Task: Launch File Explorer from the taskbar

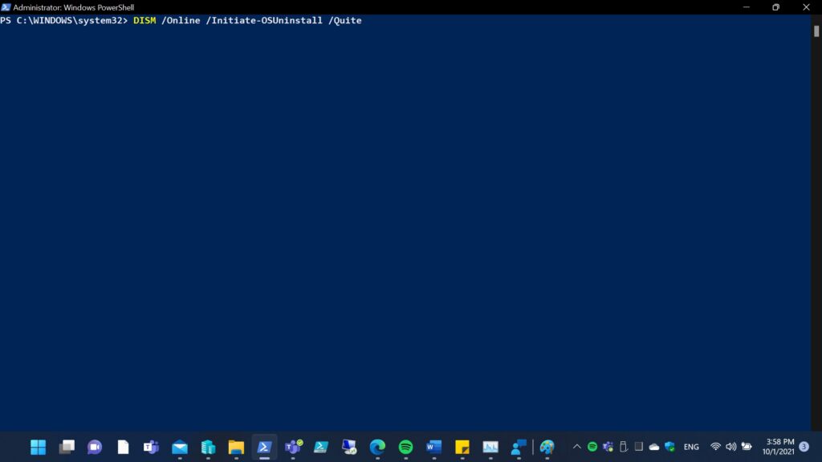Action: click(236, 447)
